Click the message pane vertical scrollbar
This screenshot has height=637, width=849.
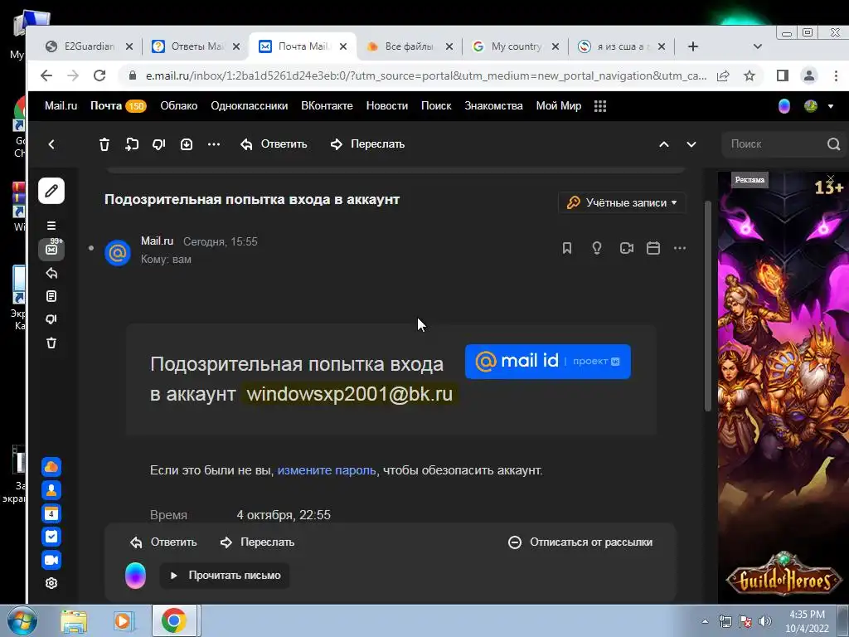pyautogui.click(x=708, y=306)
